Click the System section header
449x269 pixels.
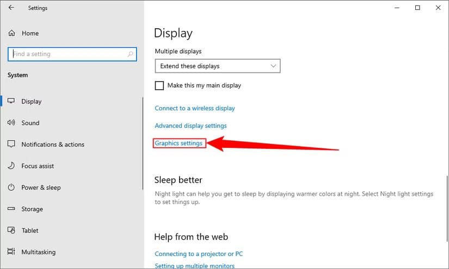point(18,75)
